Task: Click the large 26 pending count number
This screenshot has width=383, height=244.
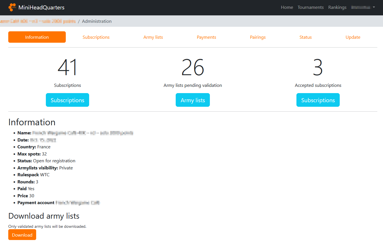Action: [x=193, y=68]
